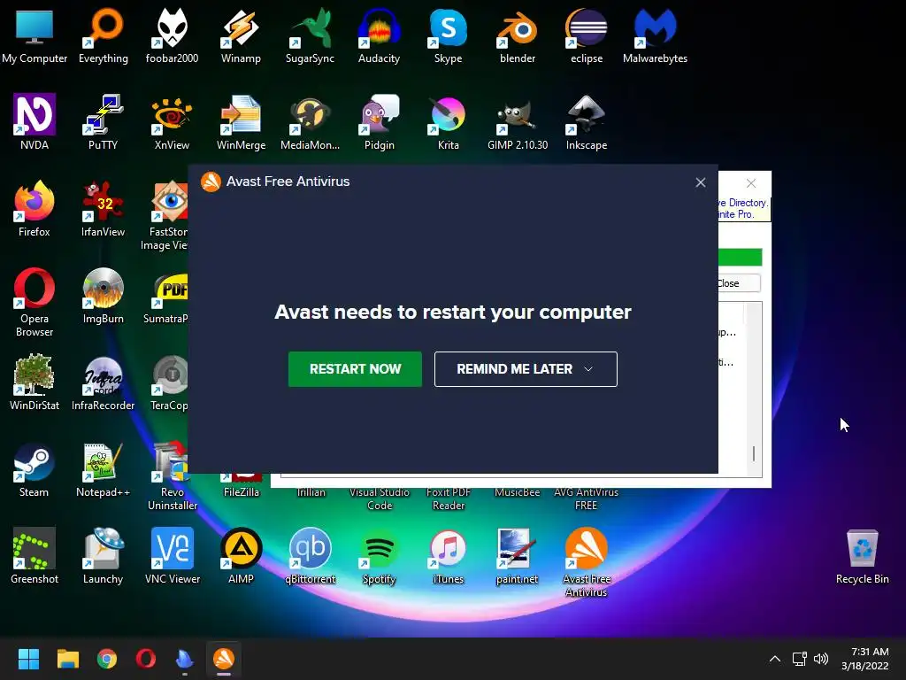Select the Revo Uninstaller desktop shortcut

point(173,475)
